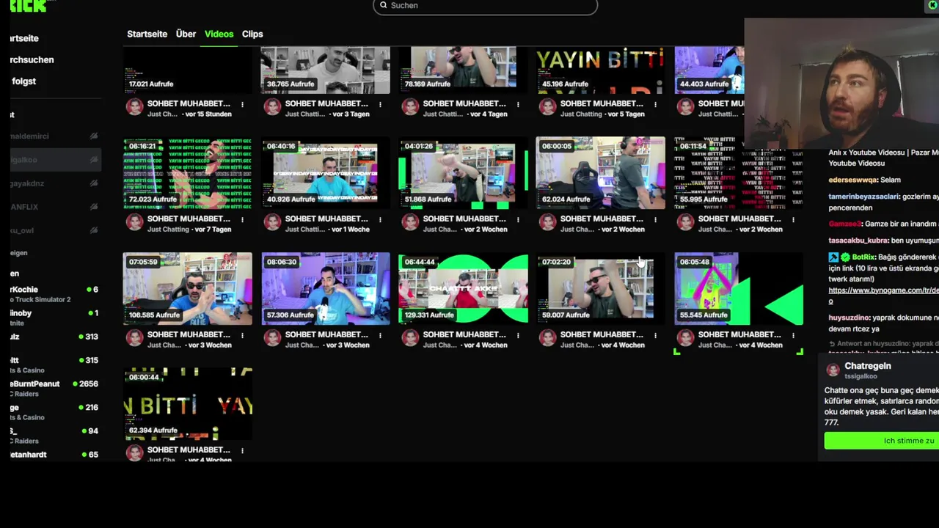Click the Suchen search field

pyautogui.click(x=485, y=6)
